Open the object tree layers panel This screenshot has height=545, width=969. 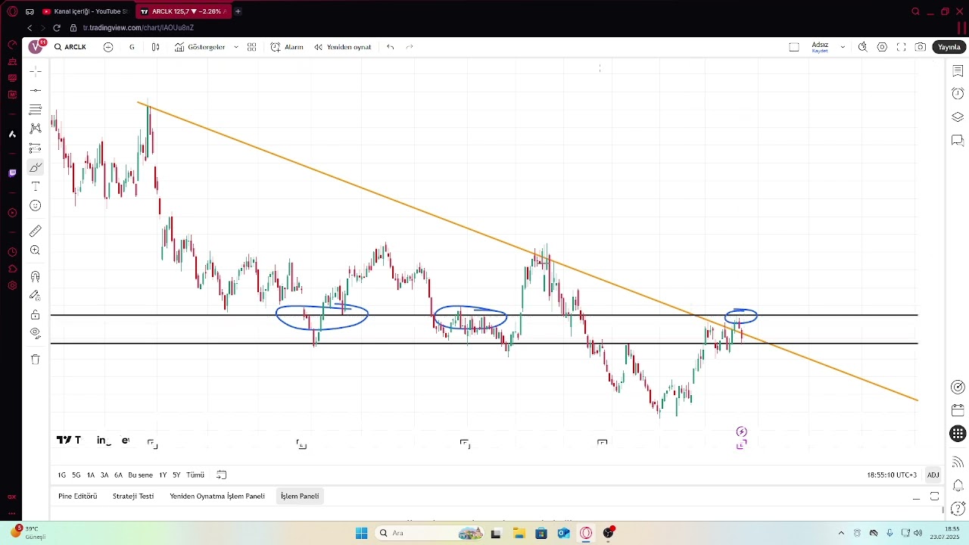(x=958, y=117)
